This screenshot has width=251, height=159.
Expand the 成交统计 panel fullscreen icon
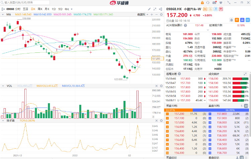[x=245, y=74]
